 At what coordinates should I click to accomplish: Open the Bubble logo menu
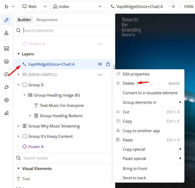pyautogui.click(x=9, y=6)
